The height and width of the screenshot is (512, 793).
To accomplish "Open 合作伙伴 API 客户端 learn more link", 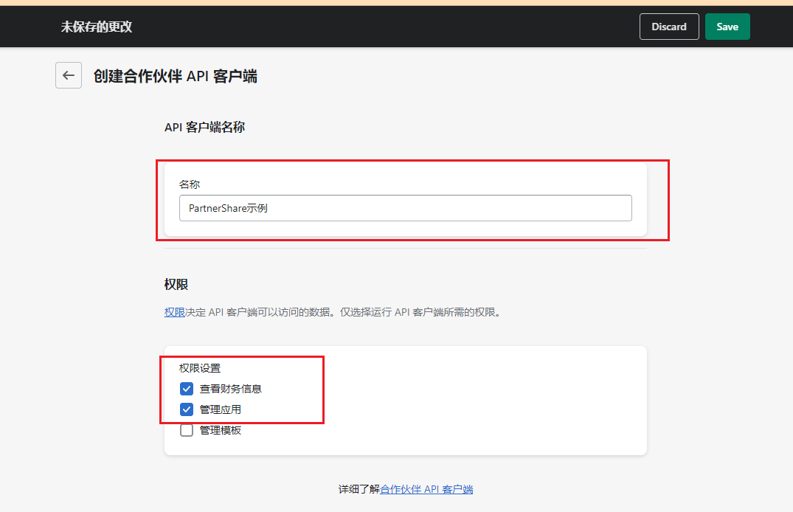I will [426, 489].
